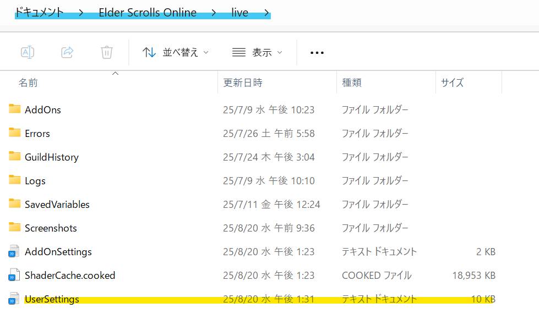This screenshot has height=319, width=539.
Task: Sort by the 名前 column header
Action: (x=28, y=82)
